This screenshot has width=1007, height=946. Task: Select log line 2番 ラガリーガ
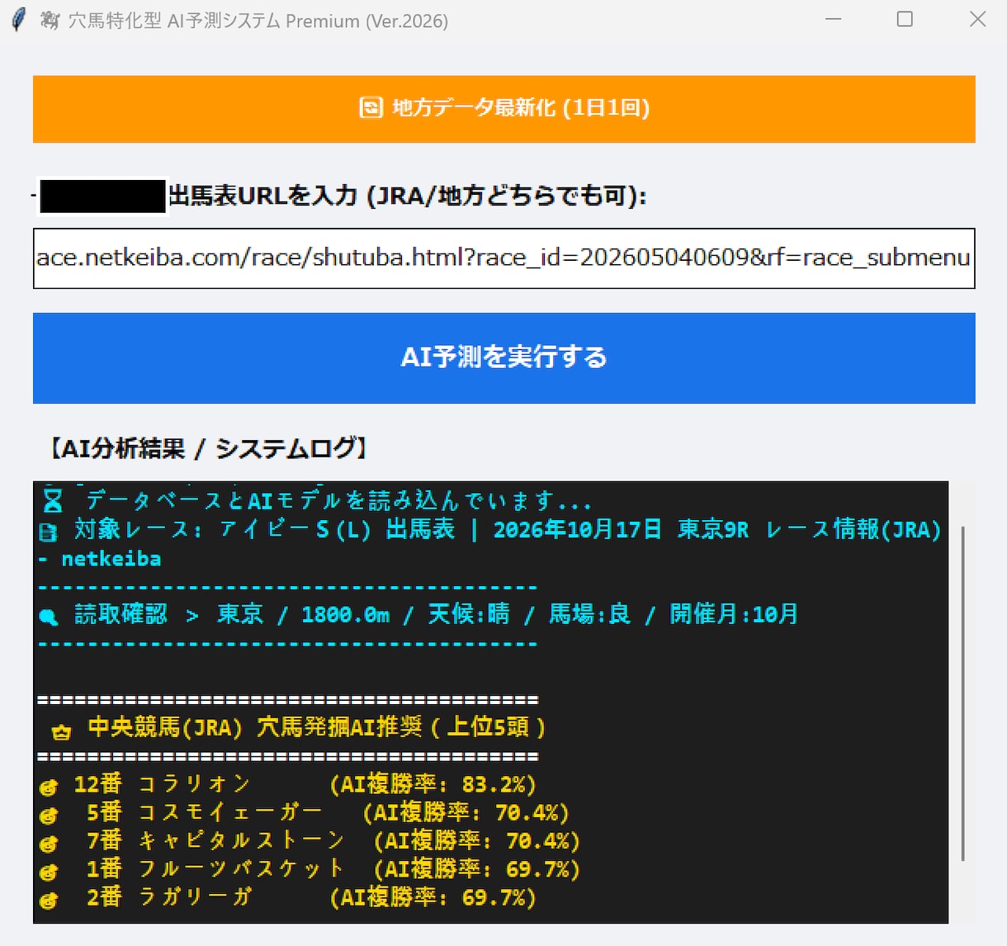pos(288,897)
